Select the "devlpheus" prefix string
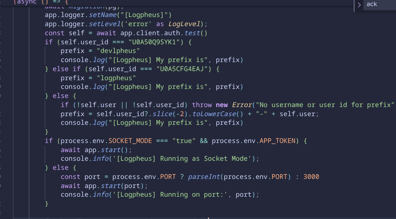Screen dimensions: 396x219 click(x=118, y=51)
